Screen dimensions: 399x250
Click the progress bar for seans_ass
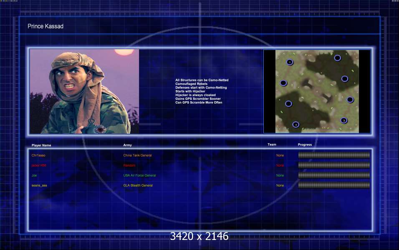tap(334, 185)
